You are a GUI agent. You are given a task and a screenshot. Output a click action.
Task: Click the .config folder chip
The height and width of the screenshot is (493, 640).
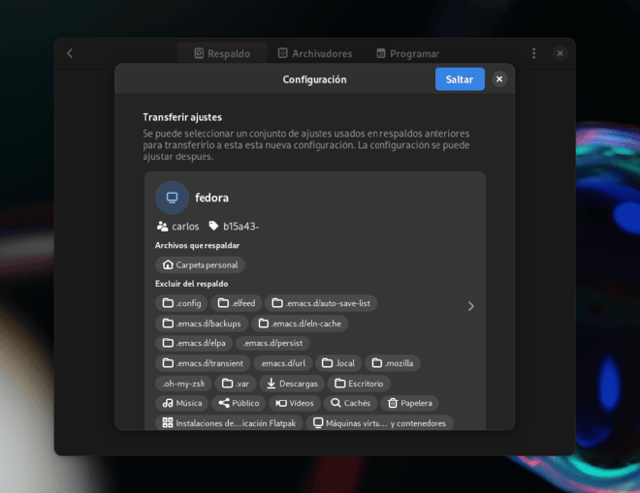coord(181,303)
